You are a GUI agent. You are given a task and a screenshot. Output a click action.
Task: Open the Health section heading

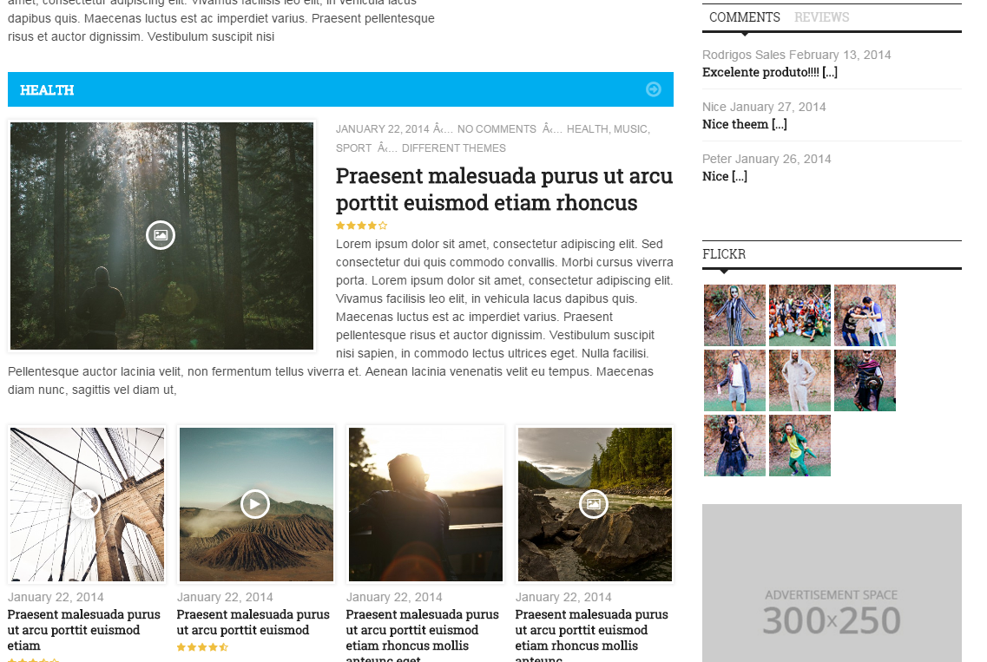[47, 90]
